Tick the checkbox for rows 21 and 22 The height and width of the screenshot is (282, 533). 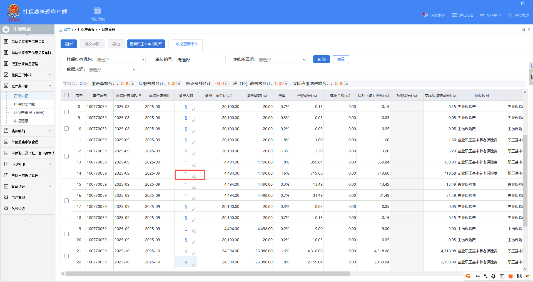pos(66,256)
